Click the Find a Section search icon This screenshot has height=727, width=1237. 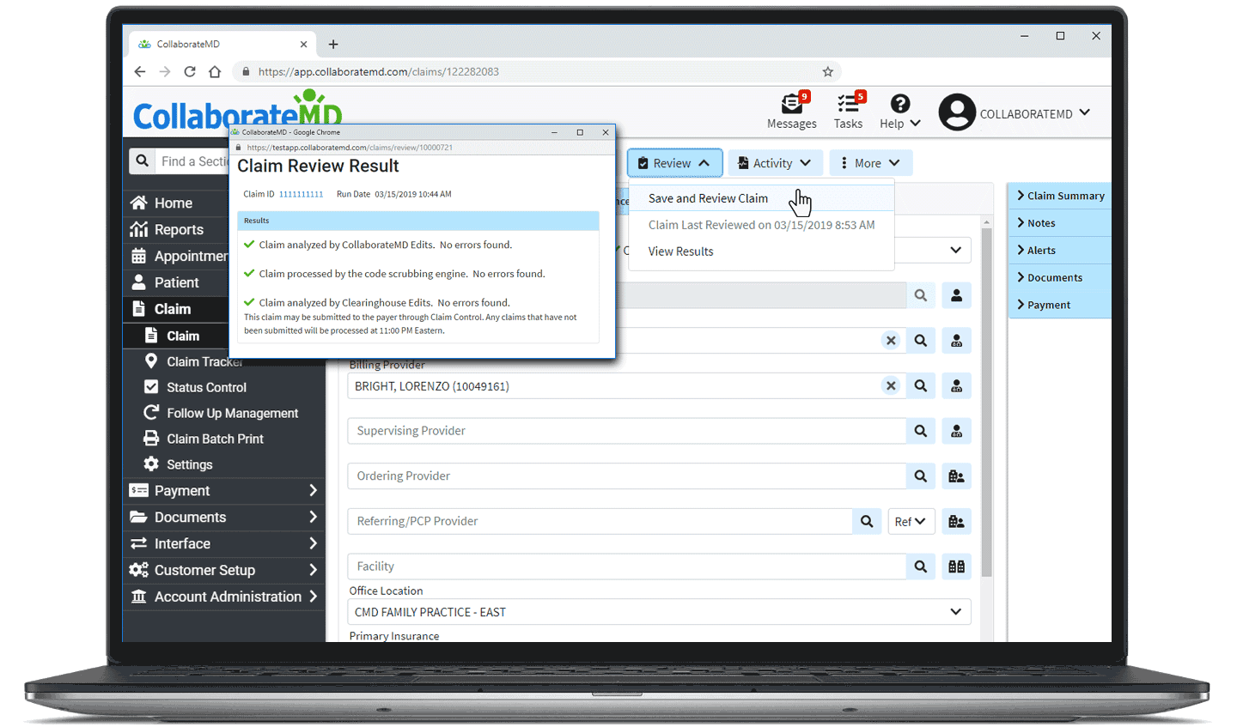coord(142,161)
